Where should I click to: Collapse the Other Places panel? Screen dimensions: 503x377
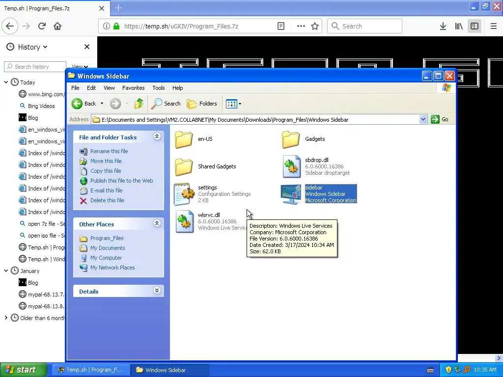(x=157, y=223)
